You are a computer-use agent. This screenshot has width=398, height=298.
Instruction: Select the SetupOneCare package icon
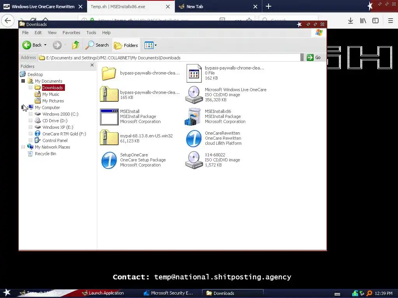coord(109,160)
